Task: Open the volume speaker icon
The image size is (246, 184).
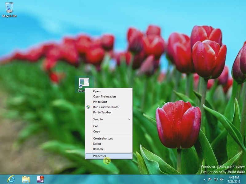Action: [221, 179]
